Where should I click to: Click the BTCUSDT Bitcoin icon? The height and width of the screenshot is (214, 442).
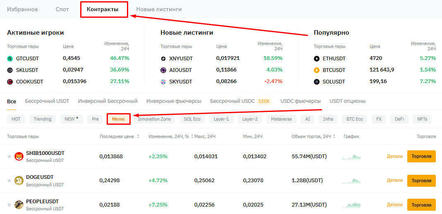(x=317, y=70)
